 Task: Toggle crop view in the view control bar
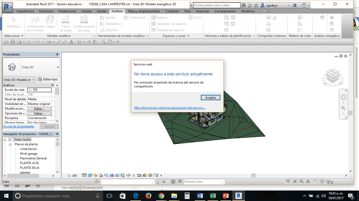point(112,175)
